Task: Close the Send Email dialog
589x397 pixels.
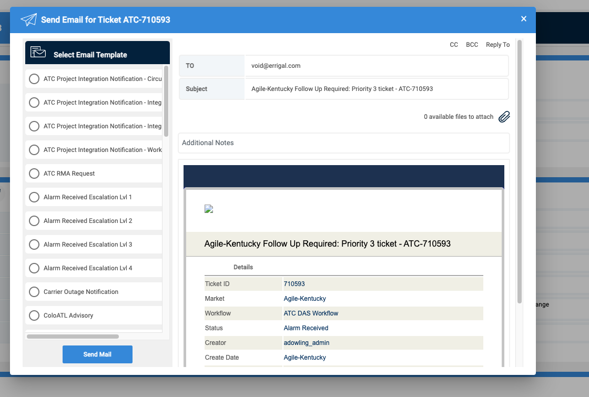Action: (x=523, y=19)
